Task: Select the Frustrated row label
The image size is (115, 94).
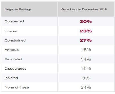Action: tap(13, 59)
